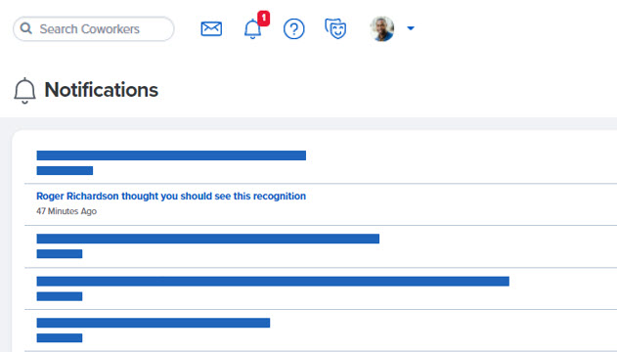Click the magnifier icon in search box
This screenshot has height=352, width=617.
tap(26, 28)
